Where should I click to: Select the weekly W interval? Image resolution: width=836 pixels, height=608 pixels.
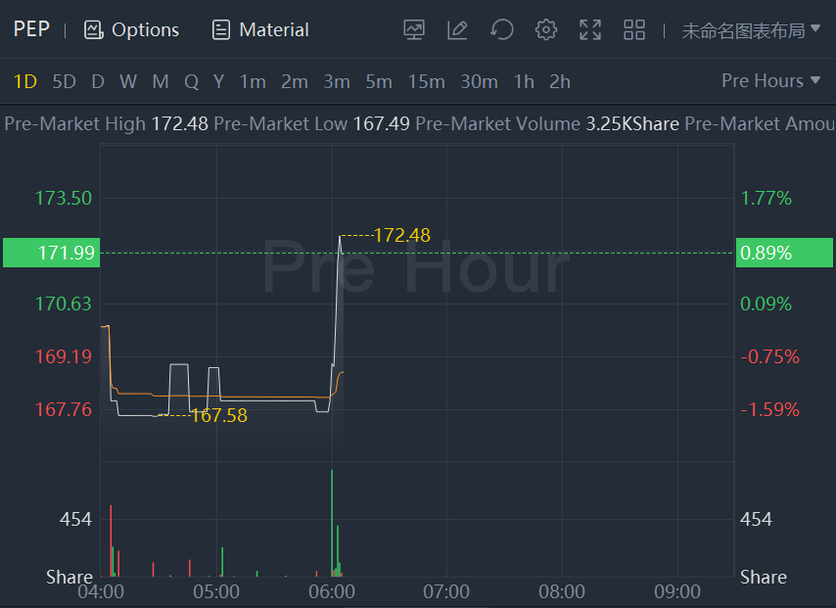(128, 81)
